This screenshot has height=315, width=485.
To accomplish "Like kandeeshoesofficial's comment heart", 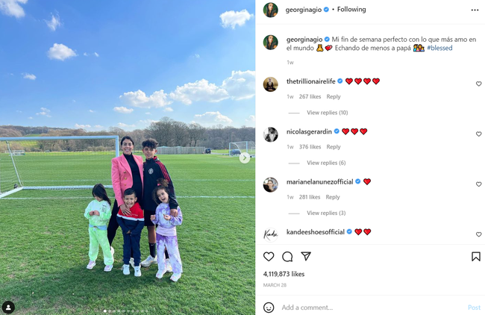I will [478, 234].
